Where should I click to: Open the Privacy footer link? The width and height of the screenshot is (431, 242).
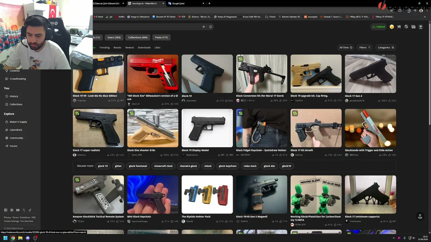tap(7, 217)
